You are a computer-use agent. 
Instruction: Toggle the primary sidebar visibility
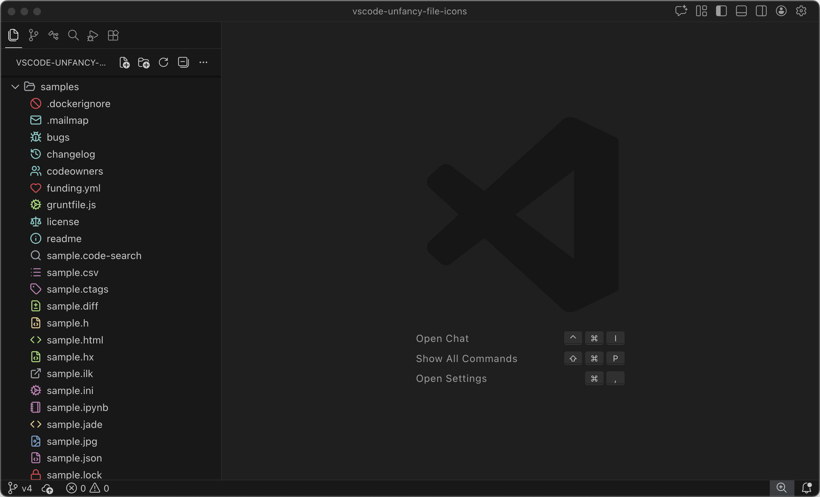pos(721,11)
